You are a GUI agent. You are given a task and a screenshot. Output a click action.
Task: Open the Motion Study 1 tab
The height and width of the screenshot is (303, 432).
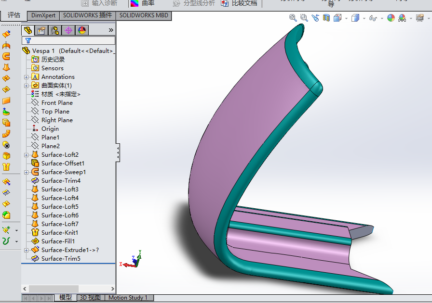(x=128, y=298)
